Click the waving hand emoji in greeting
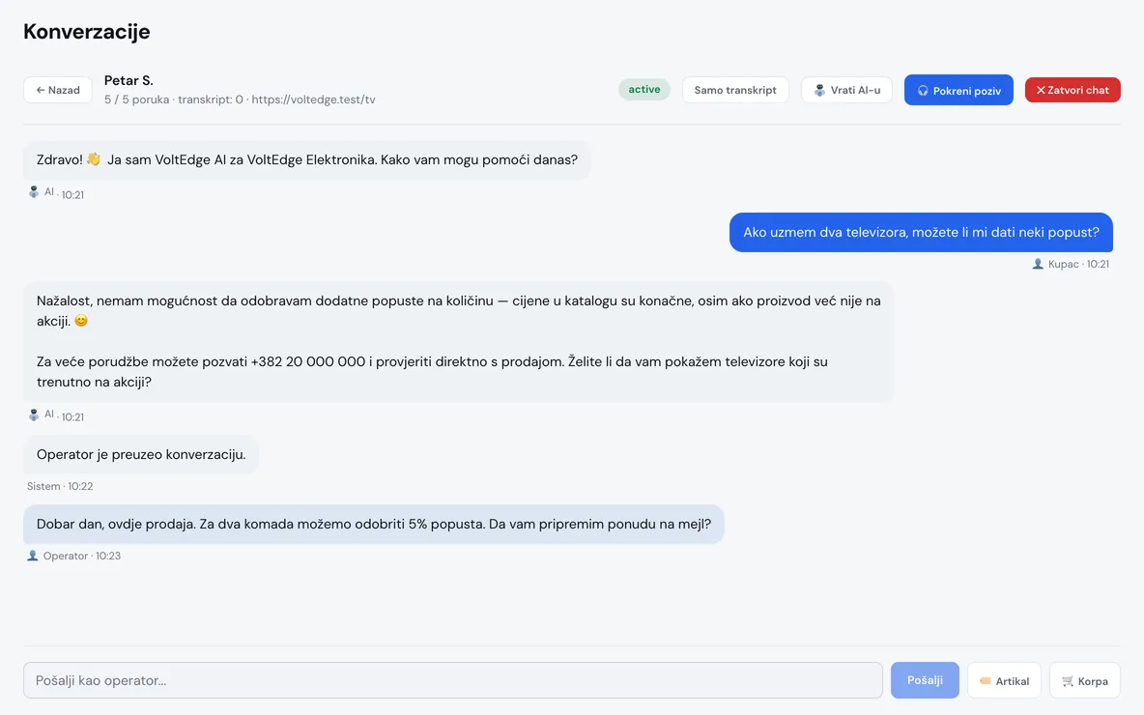This screenshot has height=715, width=1144. (x=94, y=159)
